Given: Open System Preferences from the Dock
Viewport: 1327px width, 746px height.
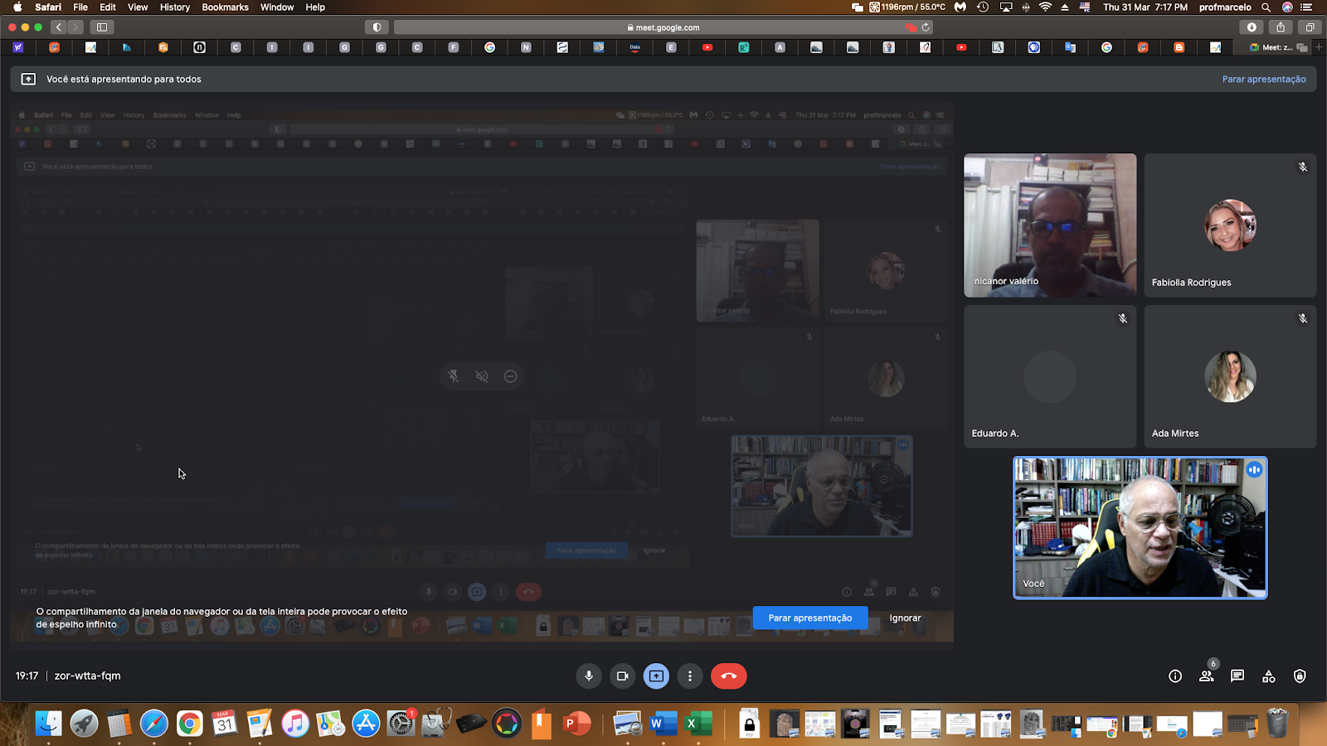Looking at the screenshot, I should point(401,724).
